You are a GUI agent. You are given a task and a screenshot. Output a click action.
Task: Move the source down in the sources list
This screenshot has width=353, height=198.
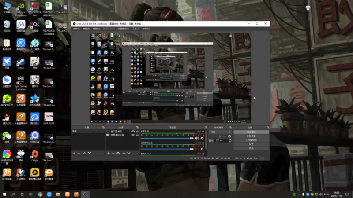(x=129, y=153)
